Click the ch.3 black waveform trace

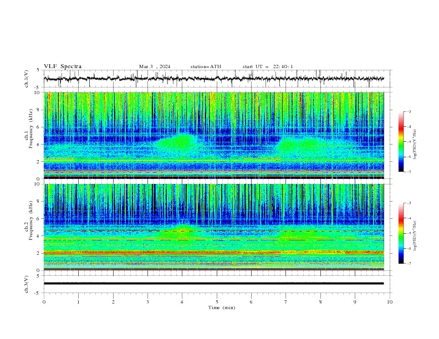tap(213, 284)
